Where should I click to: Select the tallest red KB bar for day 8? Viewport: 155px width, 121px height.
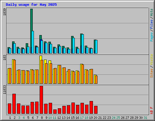41,100
